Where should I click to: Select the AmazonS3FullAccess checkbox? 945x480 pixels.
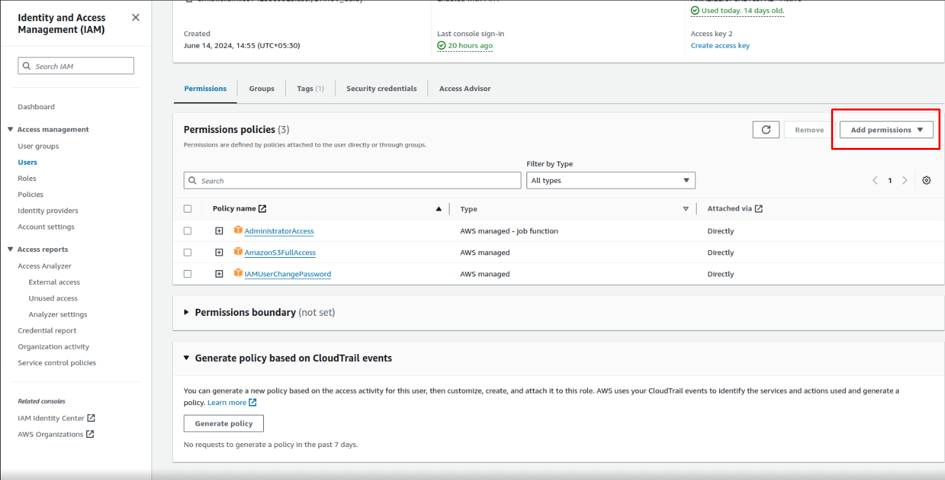click(188, 252)
